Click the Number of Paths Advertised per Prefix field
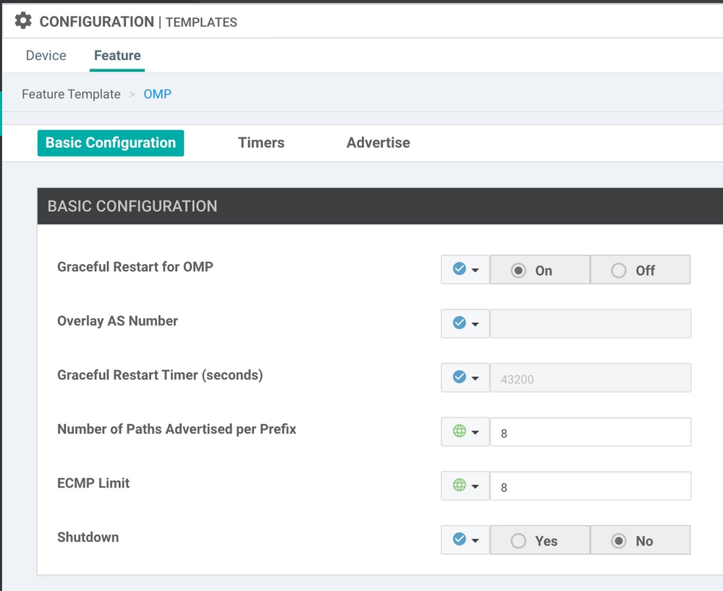 click(x=591, y=432)
